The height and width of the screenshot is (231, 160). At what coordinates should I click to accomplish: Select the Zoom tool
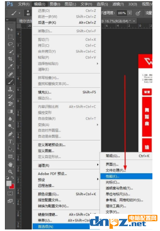(x=10, y=172)
